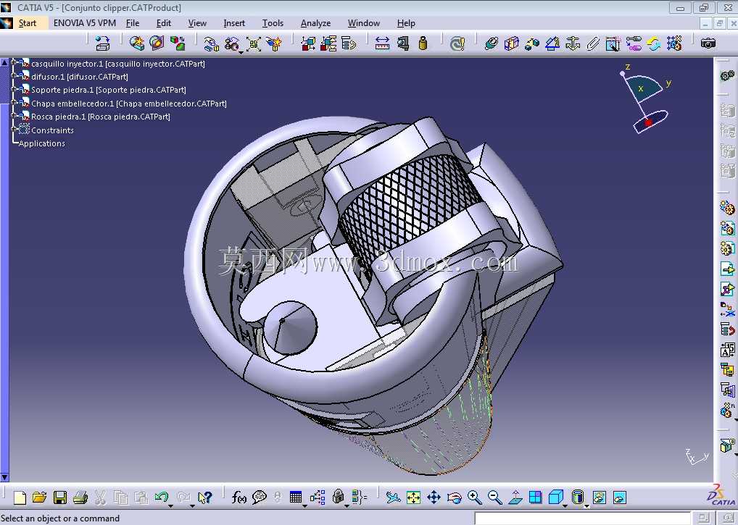Expand Rosca piedra.1 tree node
738x525 pixels.
(x=14, y=114)
